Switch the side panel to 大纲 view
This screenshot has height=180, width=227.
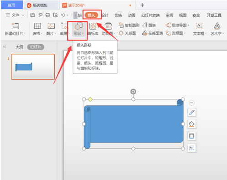pyautogui.click(x=19, y=47)
